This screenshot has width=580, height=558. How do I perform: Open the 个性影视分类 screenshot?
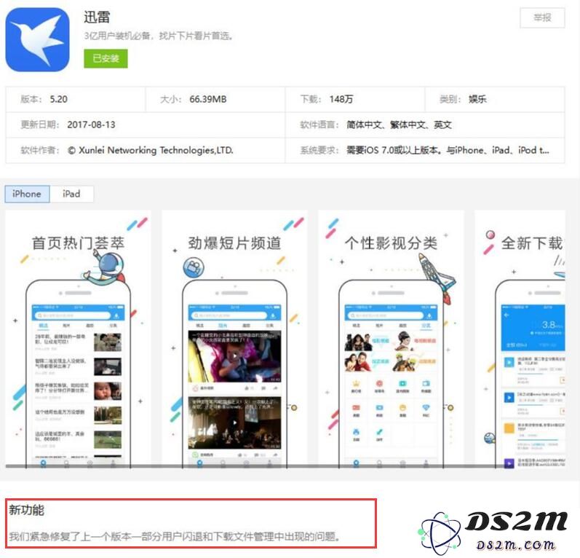point(391,339)
